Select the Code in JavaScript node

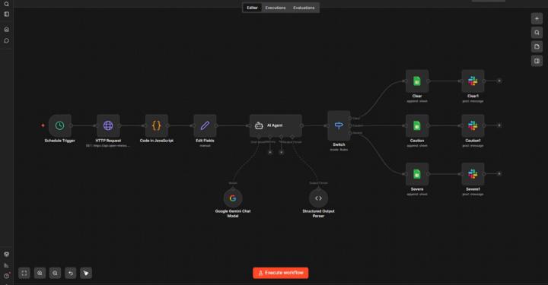tap(157, 125)
